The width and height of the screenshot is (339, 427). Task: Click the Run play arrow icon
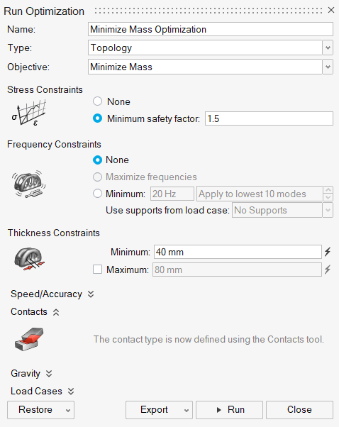pos(218,410)
